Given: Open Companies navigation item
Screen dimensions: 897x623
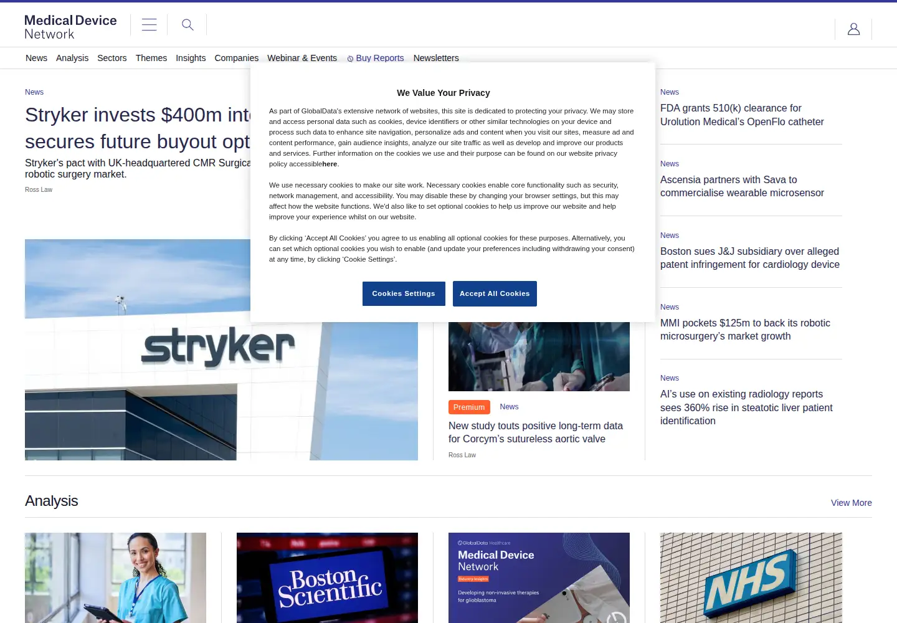Looking at the screenshot, I should click(x=237, y=58).
